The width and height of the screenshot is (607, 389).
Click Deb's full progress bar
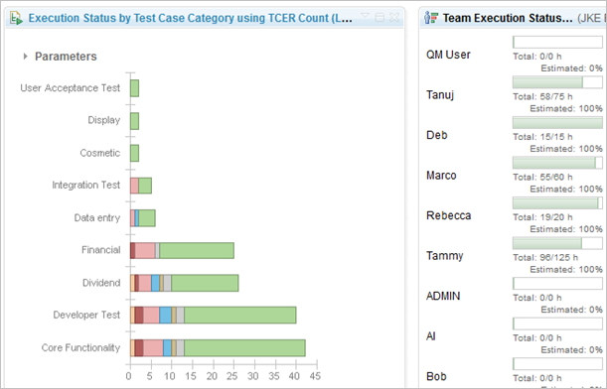pyautogui.click(x=557, y=123)
